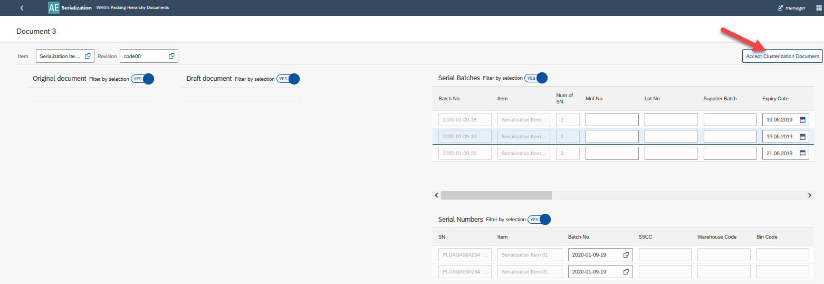Select Lot No field for batch 2020-01-09-20
This screenshot has height=284, width=824.
670,154
